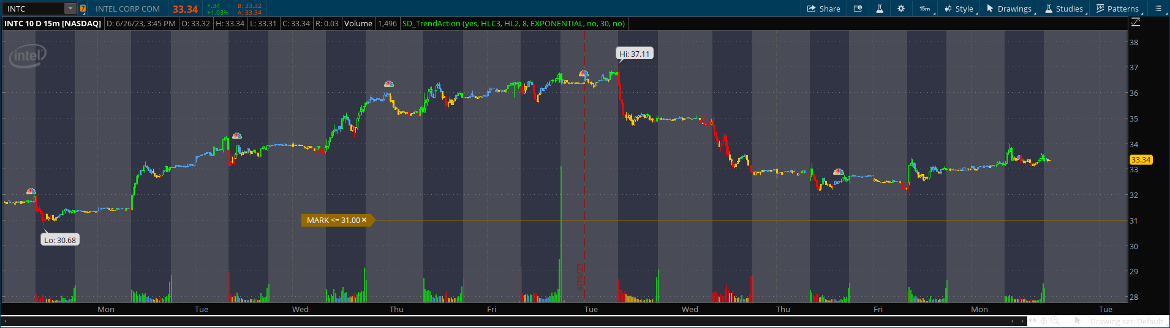Click the crosshair icon at bottom right

[x=1044, y=321]
